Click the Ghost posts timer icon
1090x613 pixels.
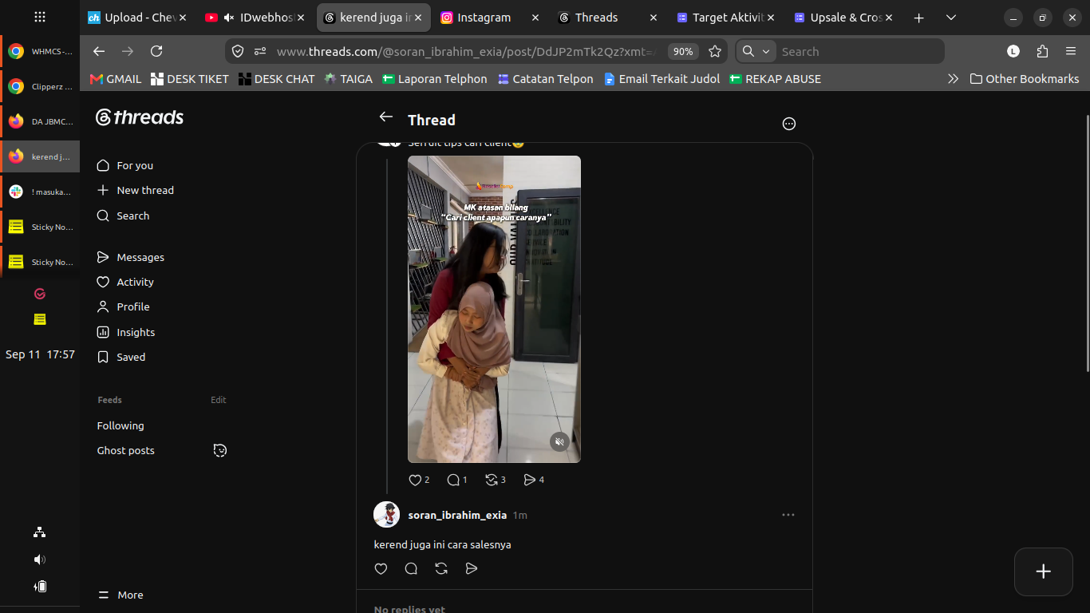pos(220,450)
